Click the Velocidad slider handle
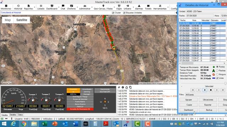227x127 pixels. click(x=225, y=83)
